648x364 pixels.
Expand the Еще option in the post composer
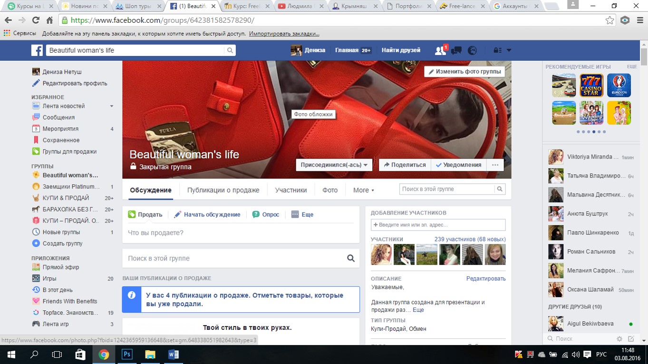(x=302, y=215)
